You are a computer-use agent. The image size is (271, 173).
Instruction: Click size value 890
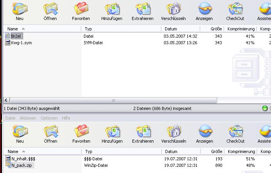(219, 165)
